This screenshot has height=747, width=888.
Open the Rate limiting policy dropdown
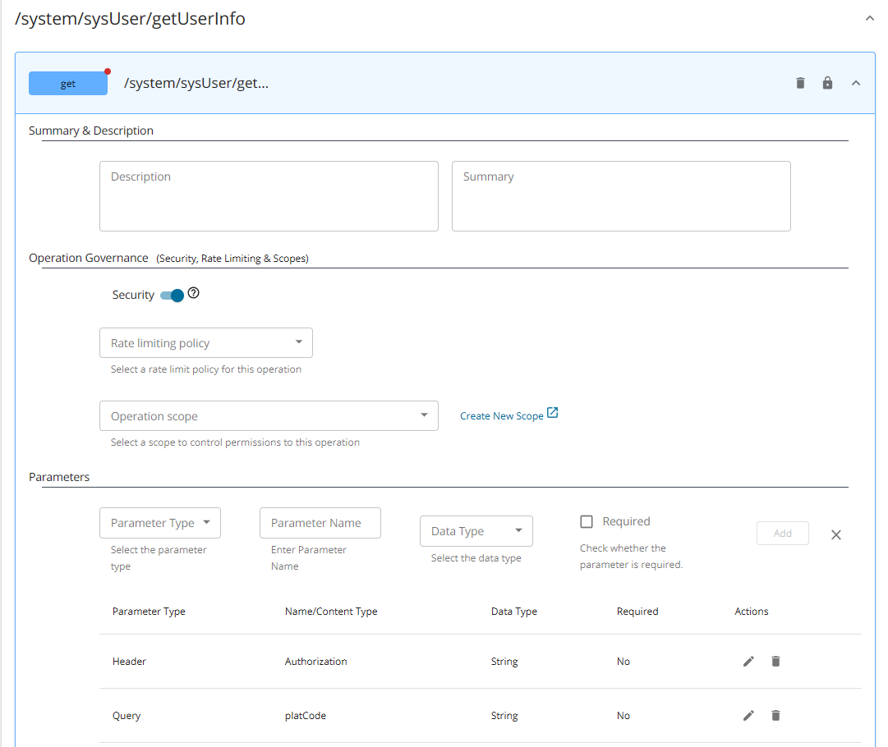tap(206, 342)
